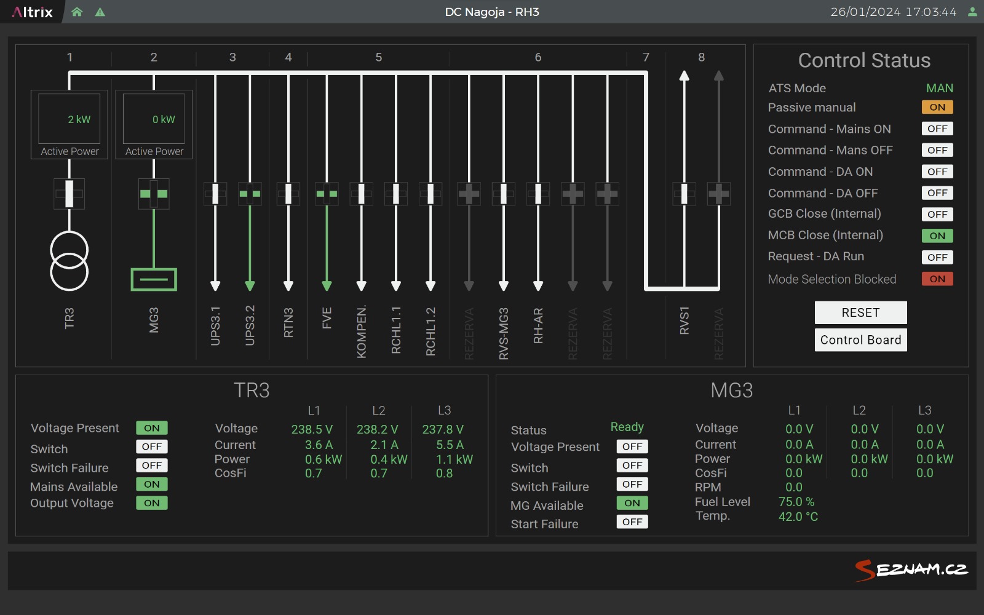This screenshot has width=984, height=615.
Task: Toggle Mode Selection Blocked indicator
Action: click(x=937, y=279)
